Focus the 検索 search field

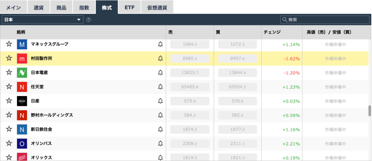point(325,20)
